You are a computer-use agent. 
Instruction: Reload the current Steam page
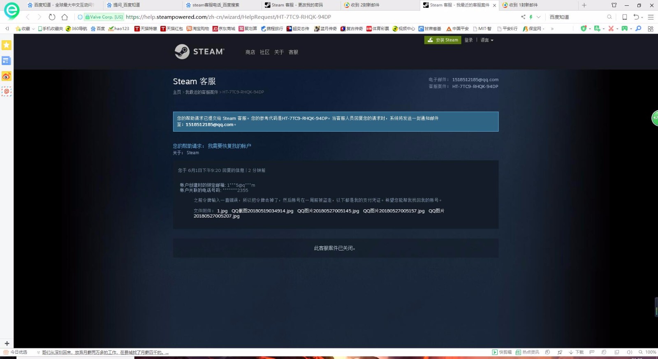click(52, 17)
